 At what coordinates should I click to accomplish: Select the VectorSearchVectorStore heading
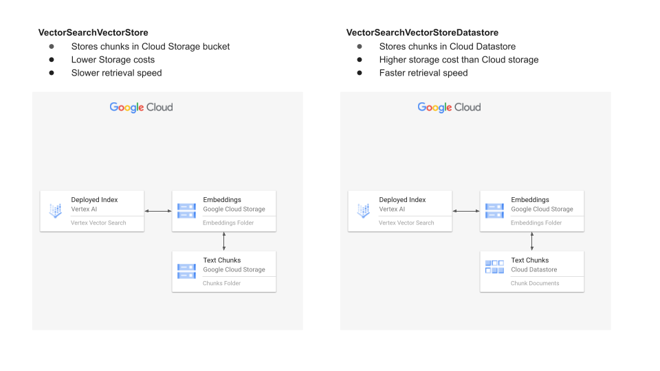click(93, 32)
